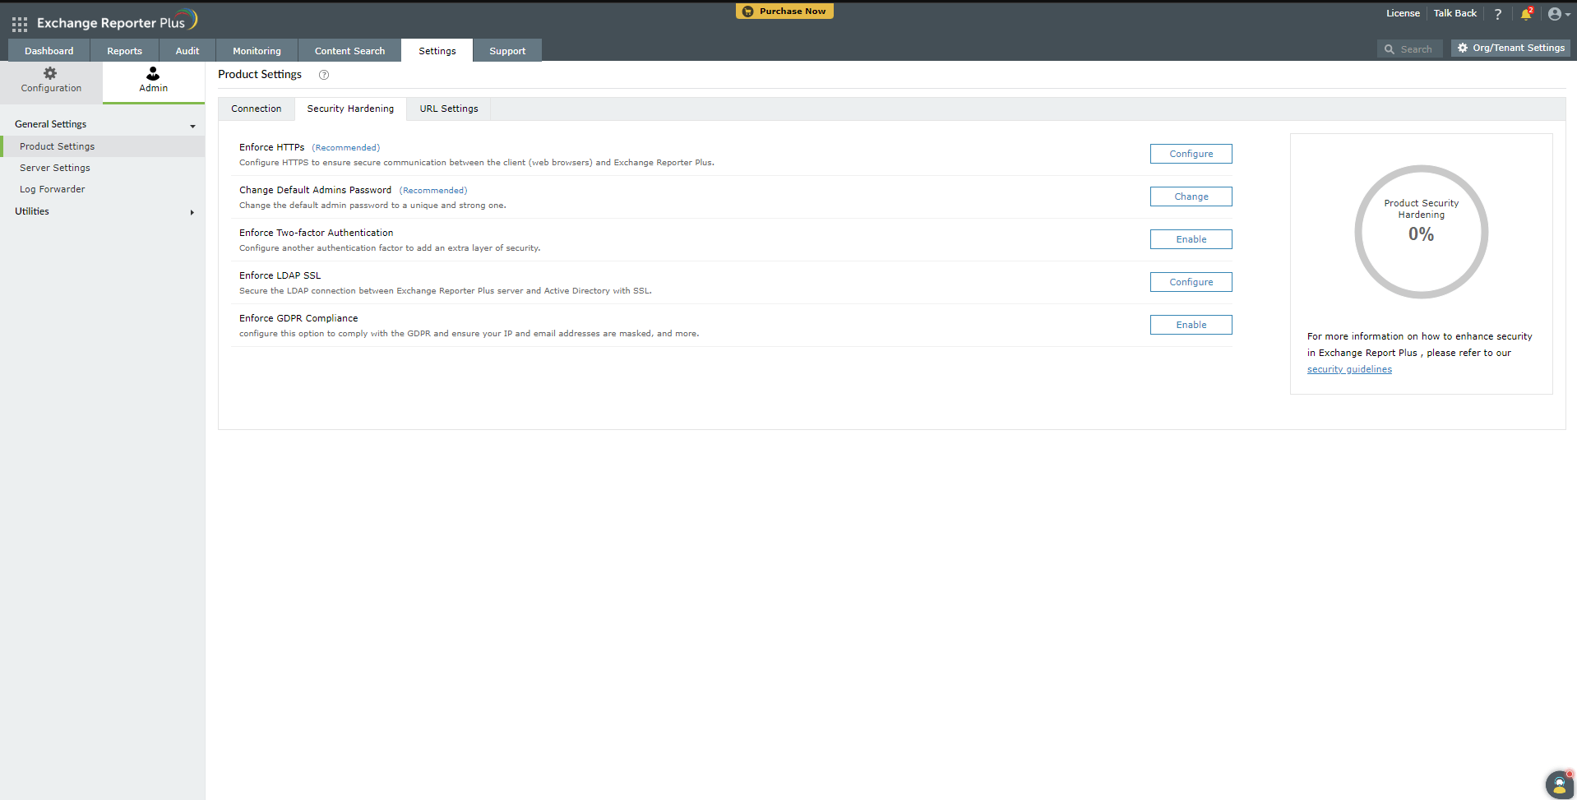Click the Search field in the header
Image resolution: width=1577 pixels, height=800 pixels.
click(1409, 49)
